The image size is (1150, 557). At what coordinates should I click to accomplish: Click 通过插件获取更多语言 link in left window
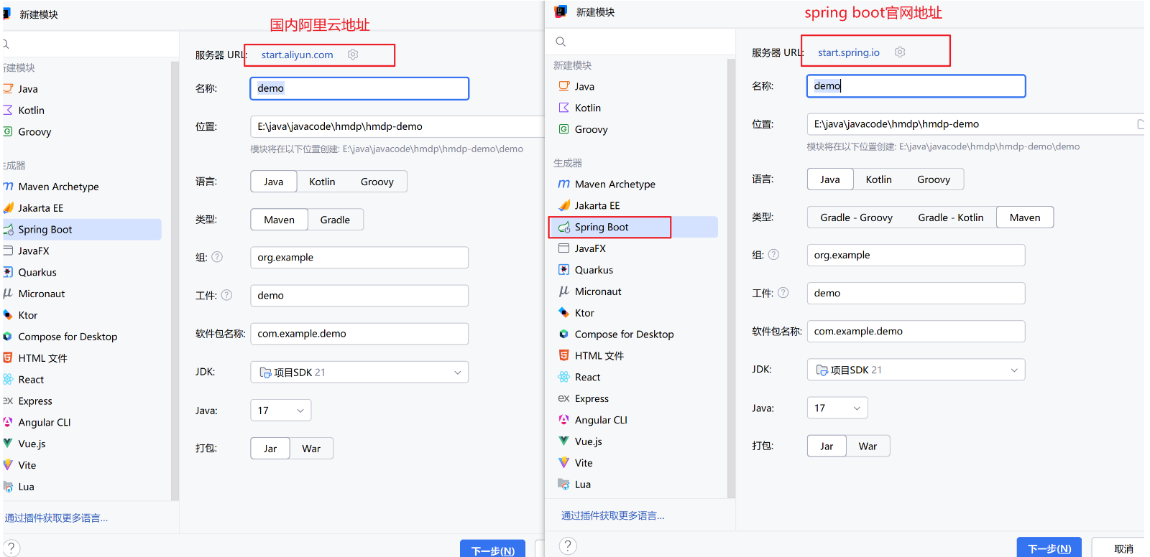(56, 518)
